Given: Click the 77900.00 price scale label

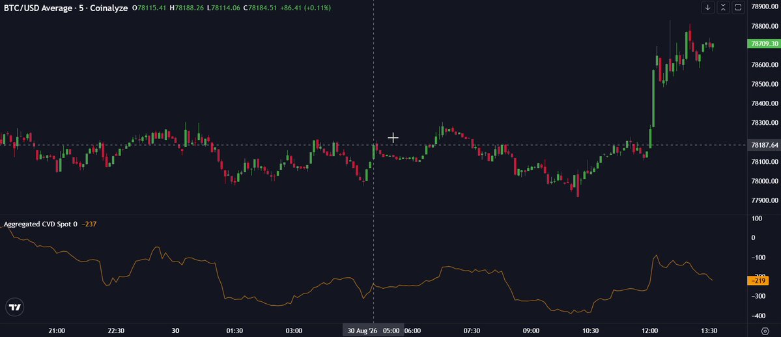Looking at the screenshot, I should (765, 200).
